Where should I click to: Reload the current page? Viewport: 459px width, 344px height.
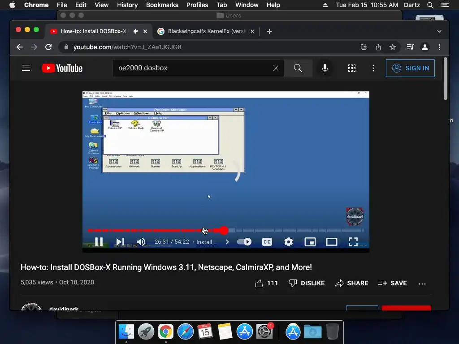click(x=48, y=47)
